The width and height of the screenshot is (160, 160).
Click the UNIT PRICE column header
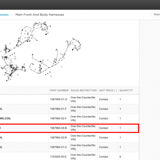point(108,90)
